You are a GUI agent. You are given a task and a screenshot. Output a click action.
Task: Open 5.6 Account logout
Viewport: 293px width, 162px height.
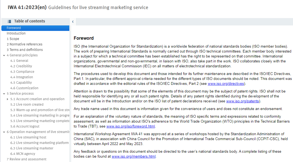[x=25, y=126]
